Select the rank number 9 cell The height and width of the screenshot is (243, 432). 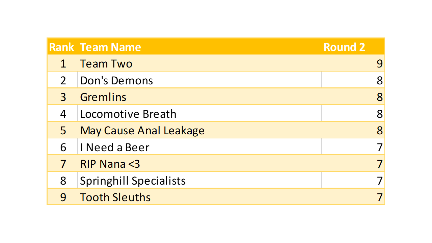[63, 197]
